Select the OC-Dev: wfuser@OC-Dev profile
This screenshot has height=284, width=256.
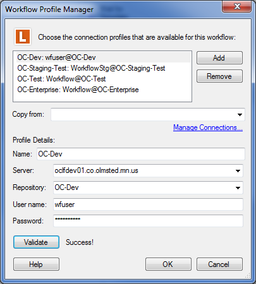[x=103, y=57]
